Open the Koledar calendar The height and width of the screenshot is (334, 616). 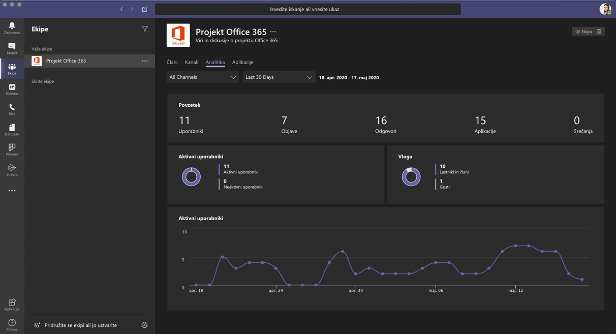pos(12,89)
